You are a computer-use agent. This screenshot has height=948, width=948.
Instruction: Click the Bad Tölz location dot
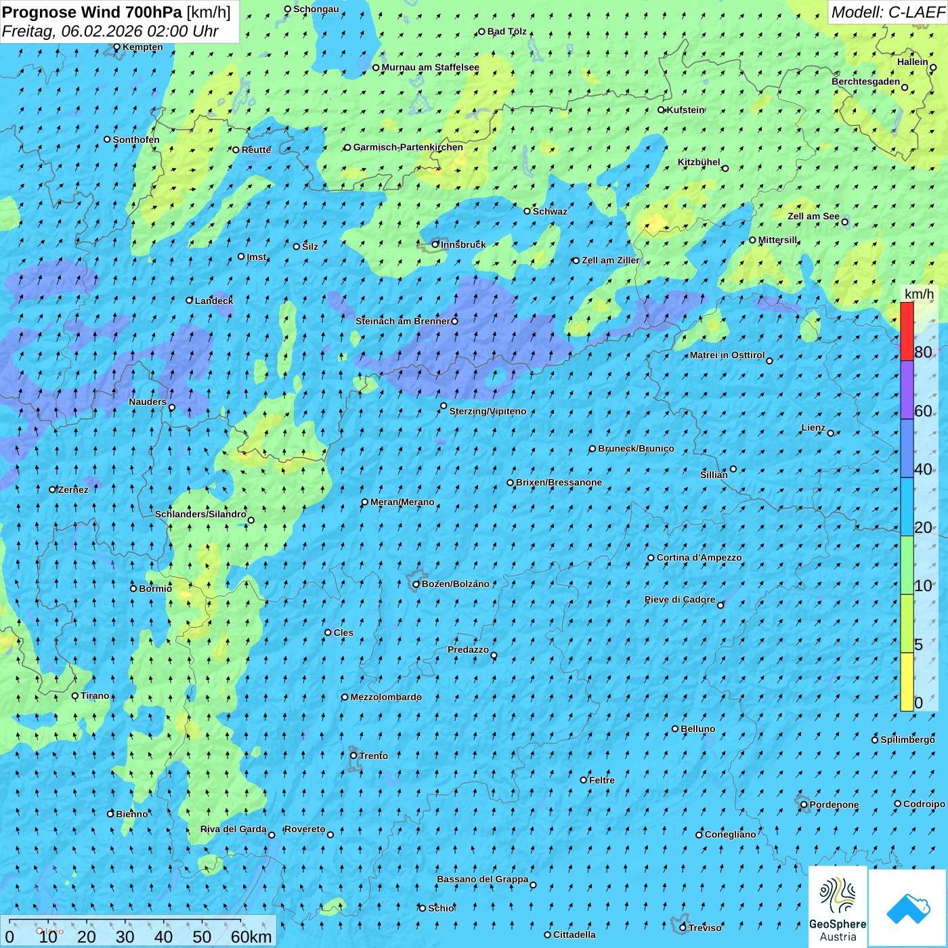[x=482, y=32]
